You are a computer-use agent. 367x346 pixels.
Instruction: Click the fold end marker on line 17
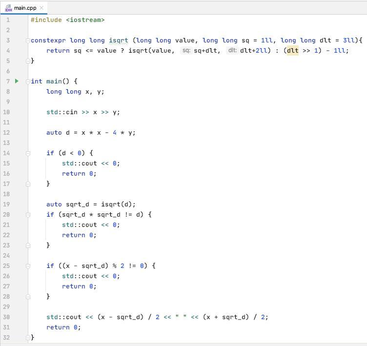pyautogui.click(x=28, y=184)
